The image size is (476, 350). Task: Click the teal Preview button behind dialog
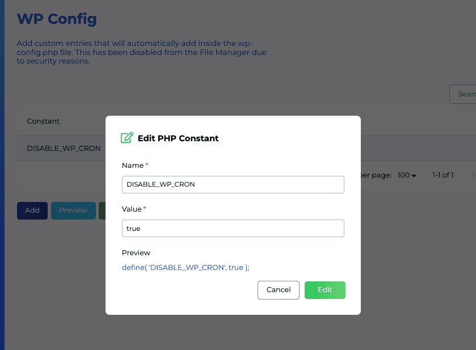[73, 210]
